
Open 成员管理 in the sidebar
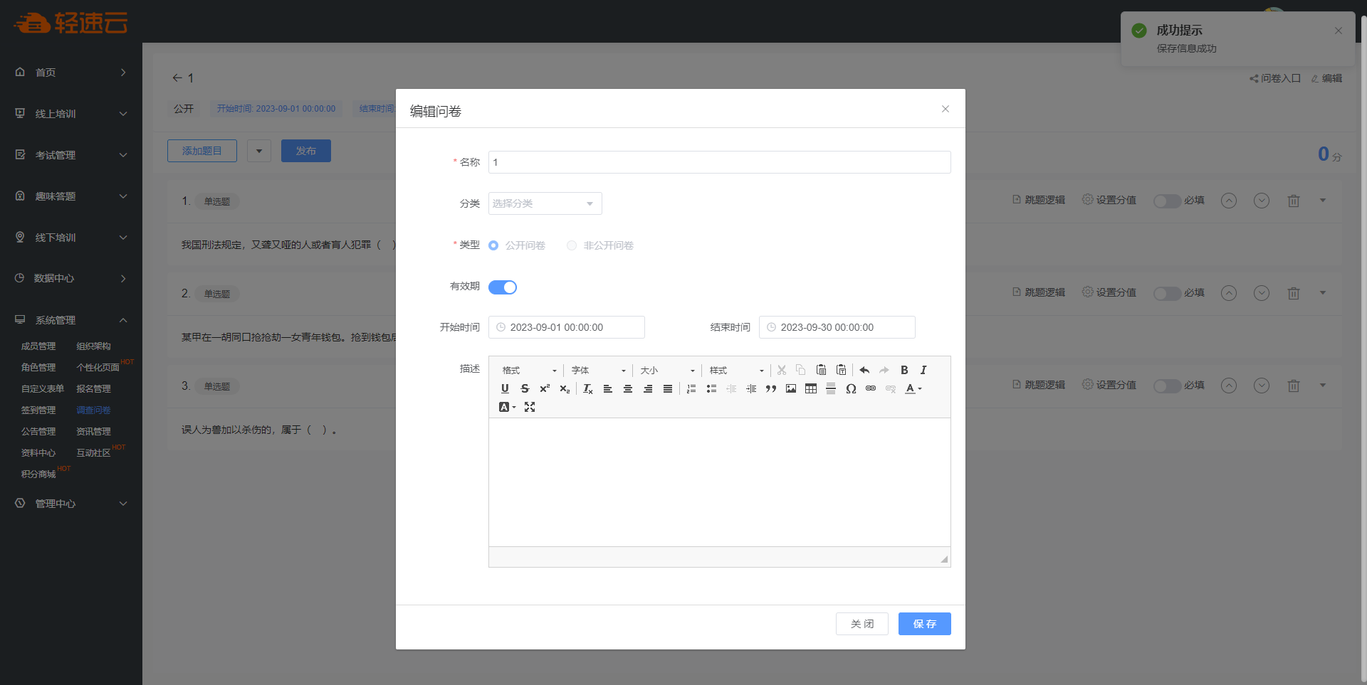38,346
